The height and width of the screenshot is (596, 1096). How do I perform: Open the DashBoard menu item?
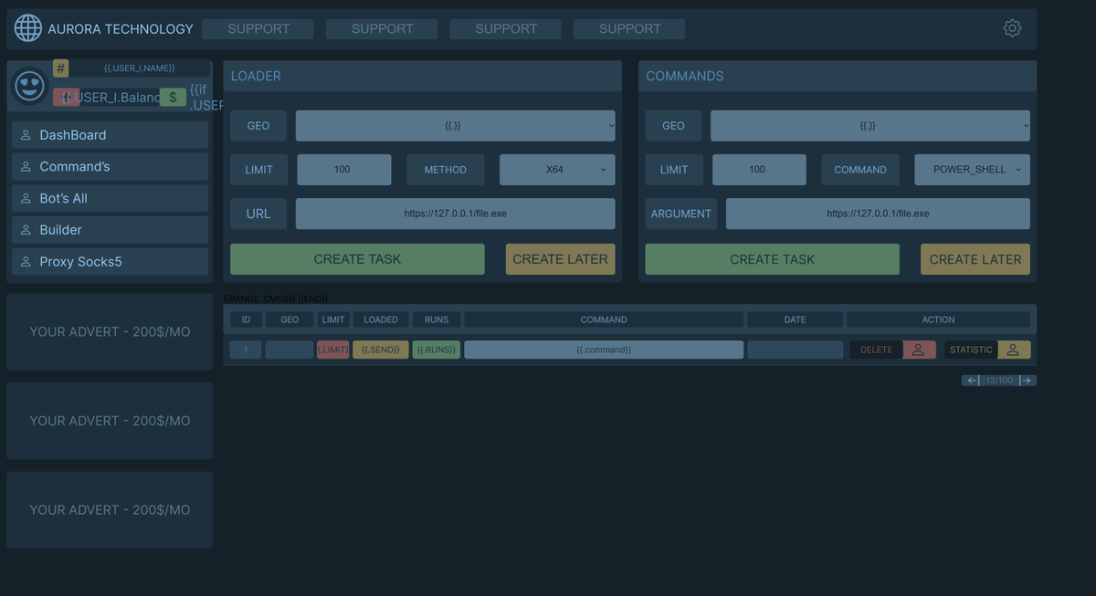click(x=110, y=135)
